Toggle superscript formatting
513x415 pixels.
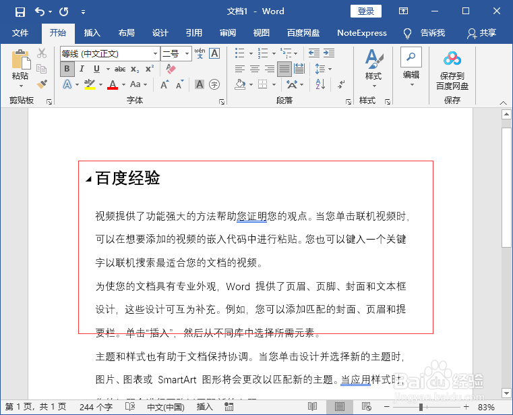150,69
